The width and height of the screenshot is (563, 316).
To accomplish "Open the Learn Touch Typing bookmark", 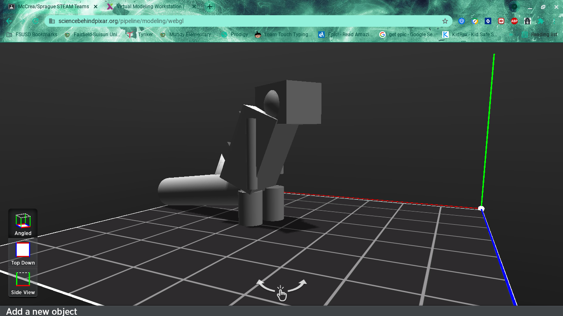I will (283, 35).
